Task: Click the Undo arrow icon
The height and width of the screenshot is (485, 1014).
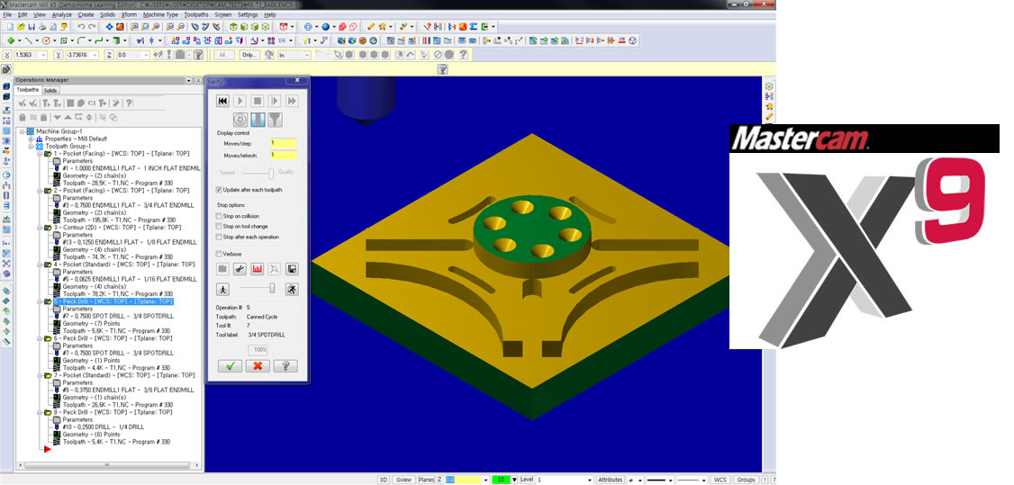Action: pyautogui.click(x=81, y=27)
